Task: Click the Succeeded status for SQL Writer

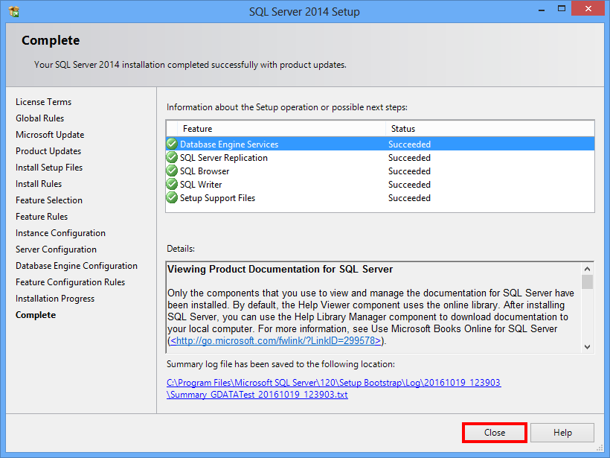Action: point(409,184)
